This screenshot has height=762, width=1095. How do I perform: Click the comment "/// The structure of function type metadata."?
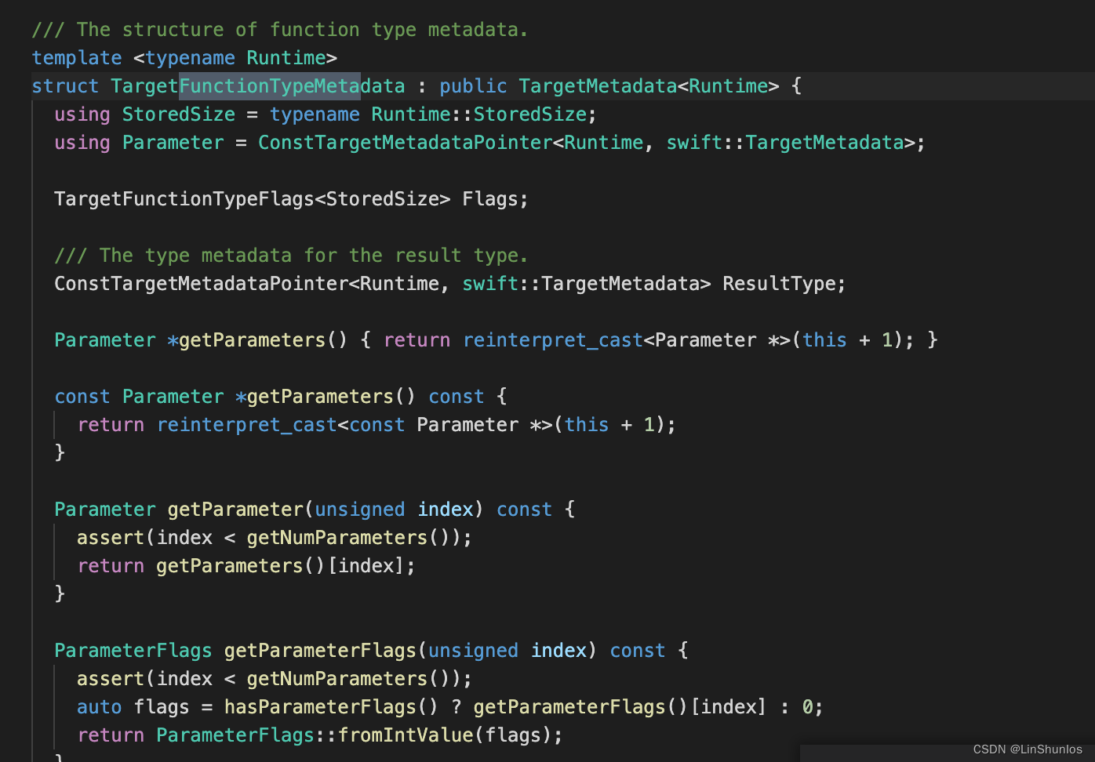coord(280,30)
